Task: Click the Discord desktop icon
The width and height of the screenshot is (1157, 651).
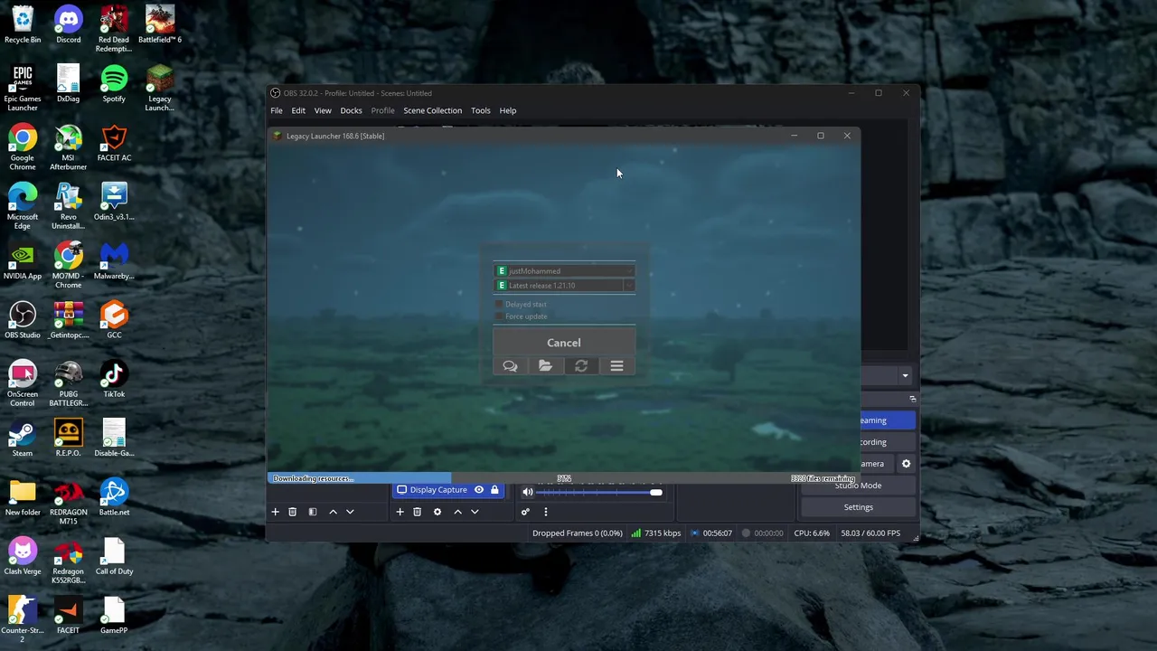Action: 68,24
